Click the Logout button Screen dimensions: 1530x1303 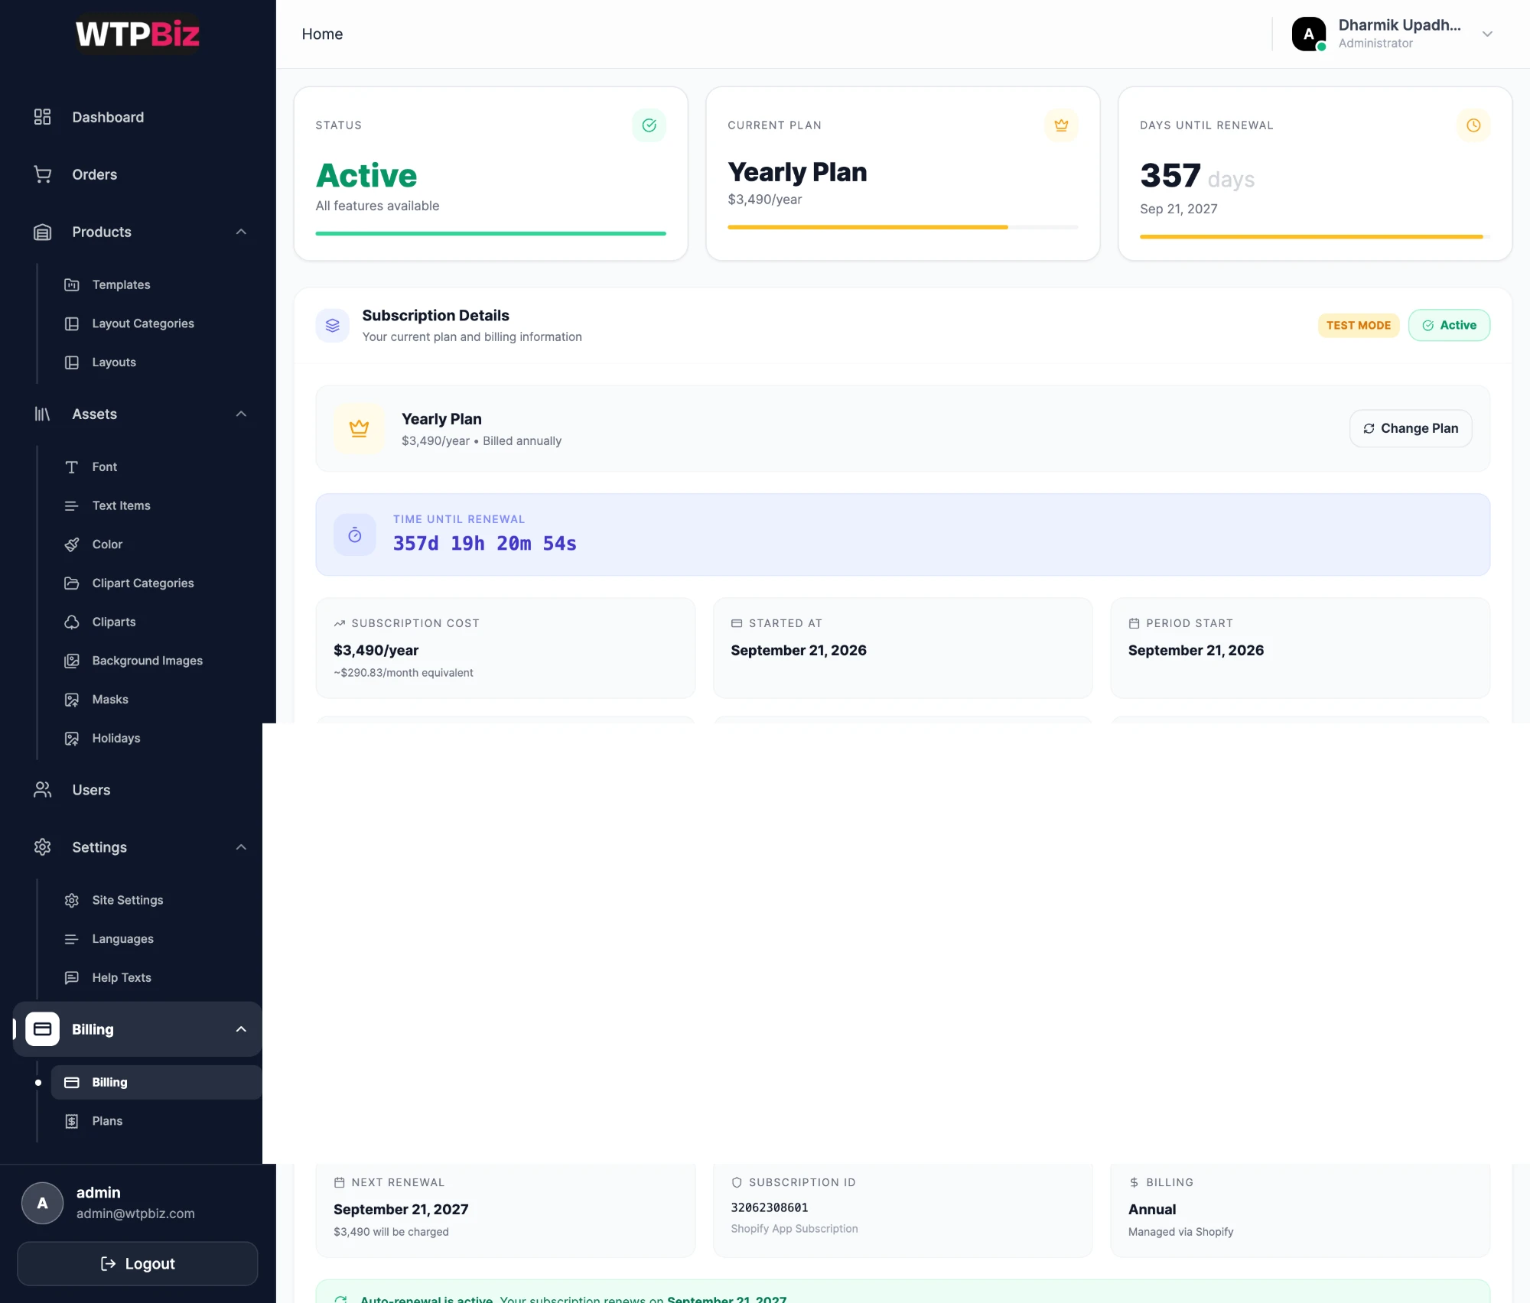click(138, 1263)
